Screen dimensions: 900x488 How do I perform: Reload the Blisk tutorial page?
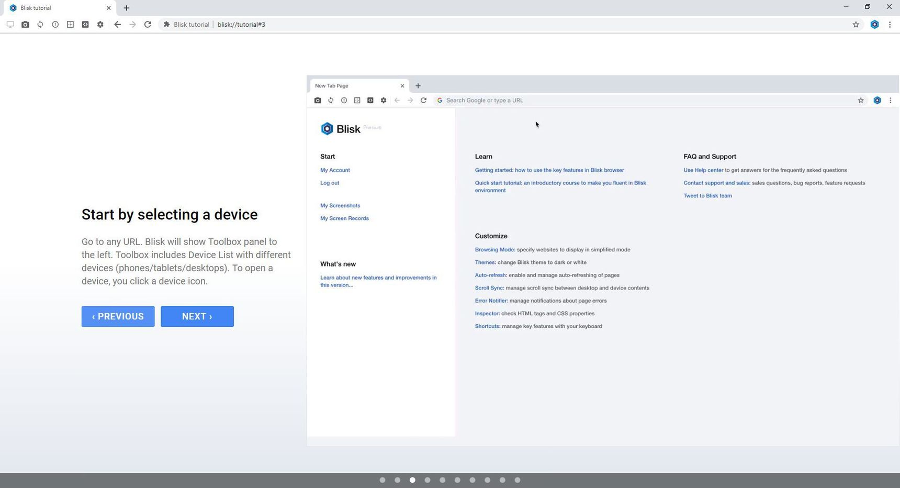(148, 25)
